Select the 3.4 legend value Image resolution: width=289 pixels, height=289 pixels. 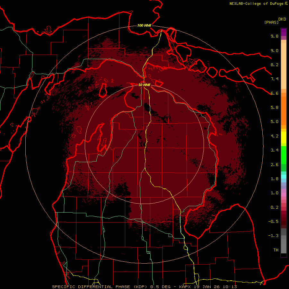click(275, 150)
